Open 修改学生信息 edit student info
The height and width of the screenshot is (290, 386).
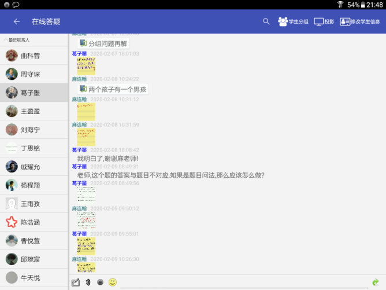click(x=359, y=21)
